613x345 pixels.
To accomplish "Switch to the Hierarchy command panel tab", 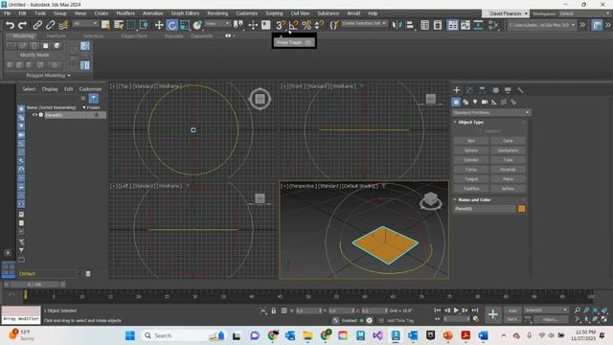I will 482,90.
